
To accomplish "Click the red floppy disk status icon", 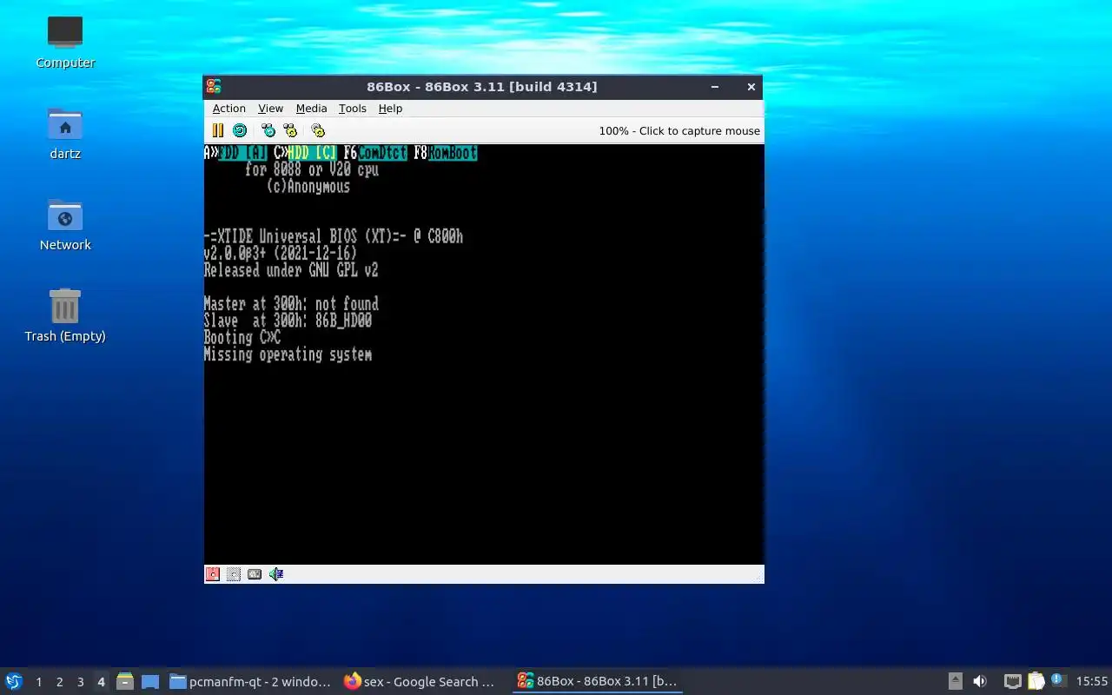I will pyautogui.click(x=212, y=573).
